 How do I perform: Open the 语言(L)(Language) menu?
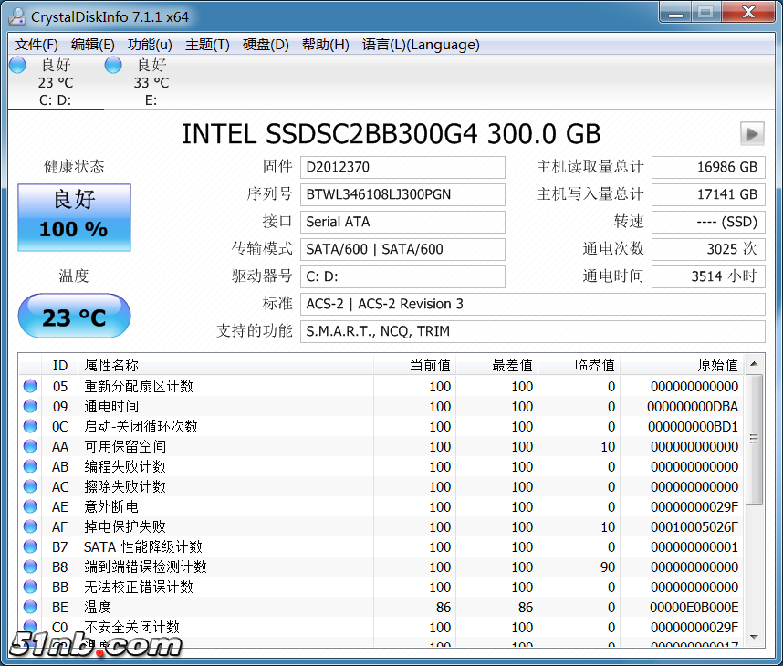tap(420, 45)
